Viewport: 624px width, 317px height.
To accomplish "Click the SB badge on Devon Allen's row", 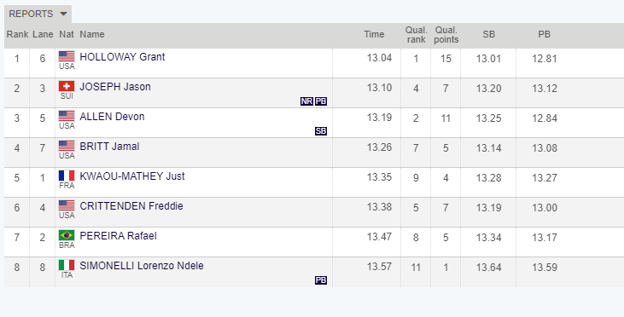I will (x=321, y=131).
